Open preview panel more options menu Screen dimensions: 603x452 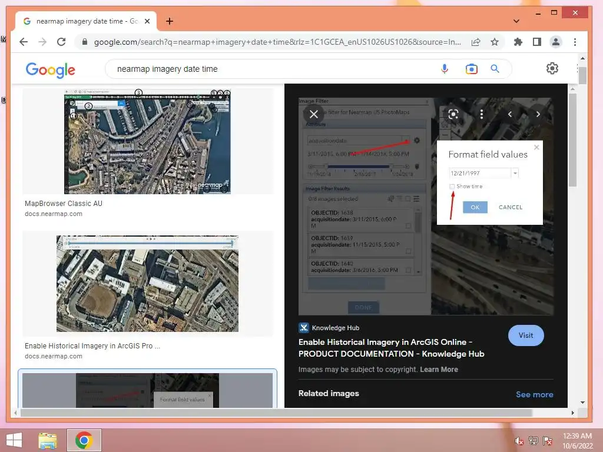point(482,114)
